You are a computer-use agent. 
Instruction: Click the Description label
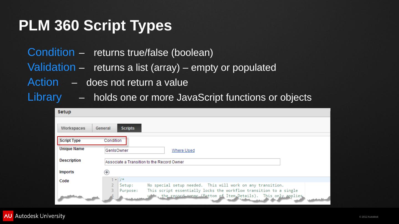(x=70, y=160)
